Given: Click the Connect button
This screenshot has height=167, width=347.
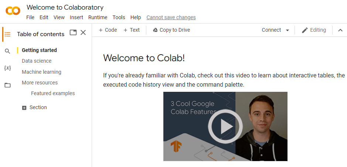Looking at the screenshot, I should pos(271,30).
